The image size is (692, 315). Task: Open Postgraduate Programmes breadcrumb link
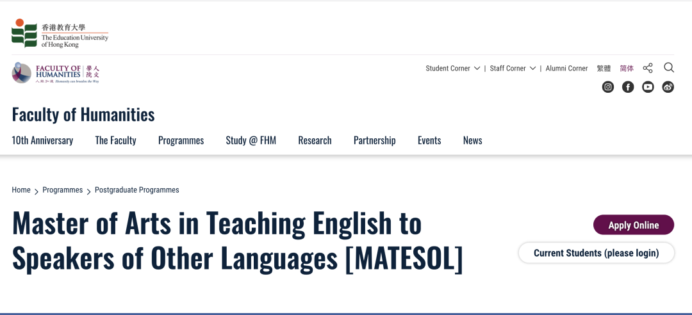coord(136,190)
